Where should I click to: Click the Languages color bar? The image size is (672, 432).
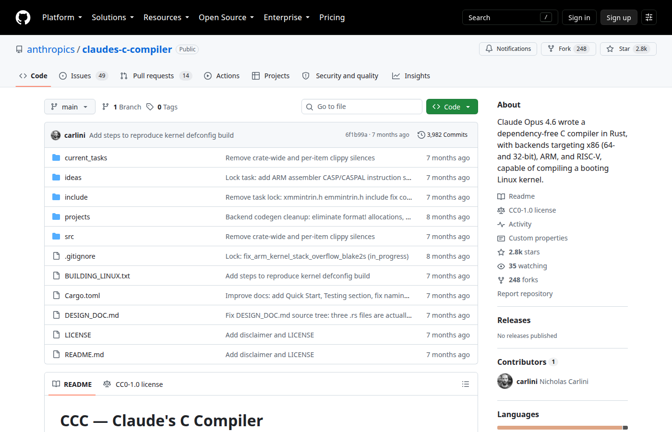(563, 427)
